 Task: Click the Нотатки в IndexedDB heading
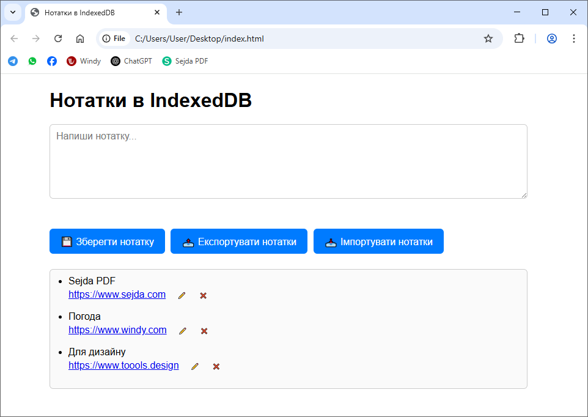[151, 100]
